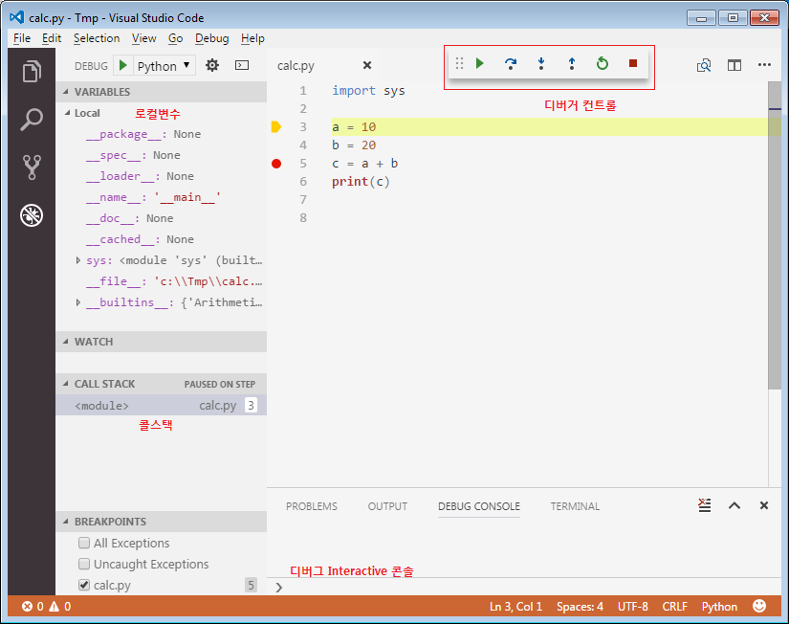Open the Selection menu
The image size is (789, 624).
tap(96, 38)
